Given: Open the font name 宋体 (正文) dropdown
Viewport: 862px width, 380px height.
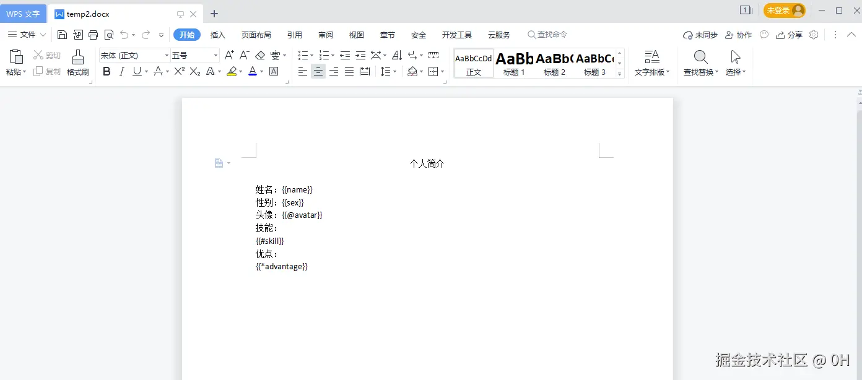Looking at the screenshot, I should [x=166, y=56].
